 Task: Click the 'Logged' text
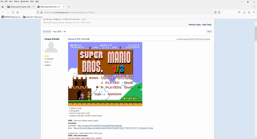coord(47,65)
